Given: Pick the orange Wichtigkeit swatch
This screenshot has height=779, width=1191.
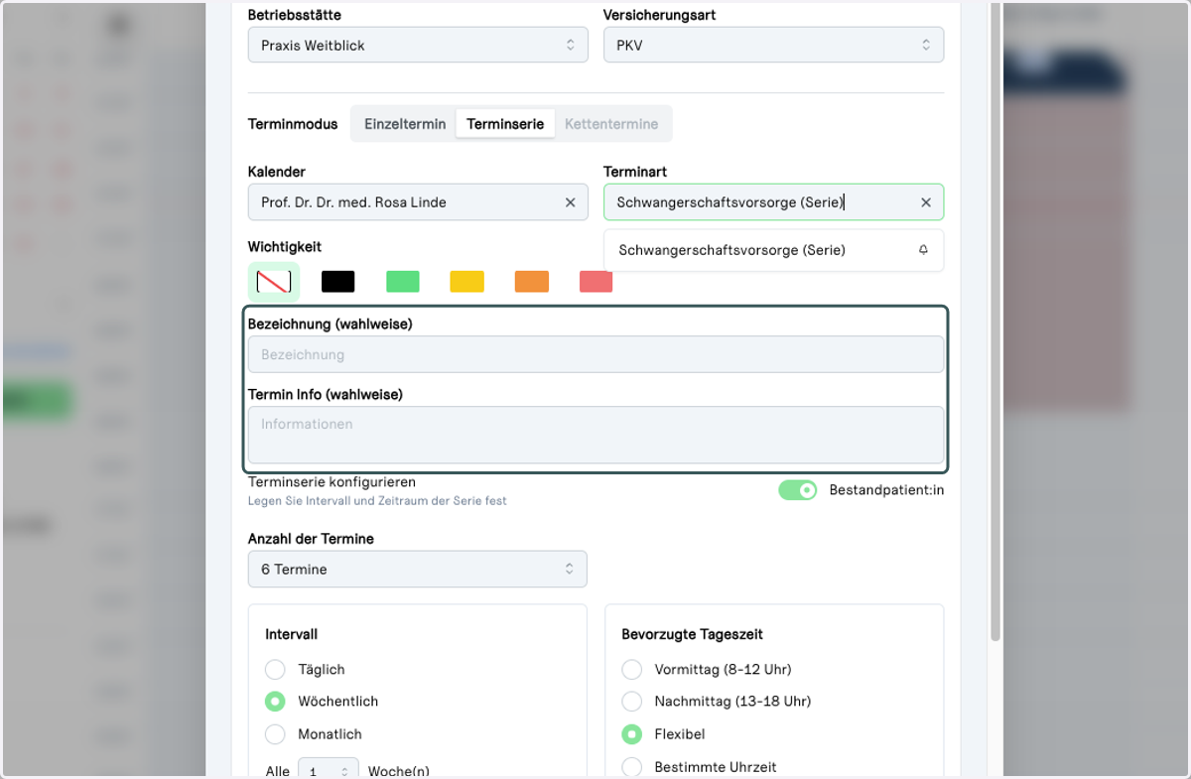Looking at the screenshot, I should (x=532, y=282).
